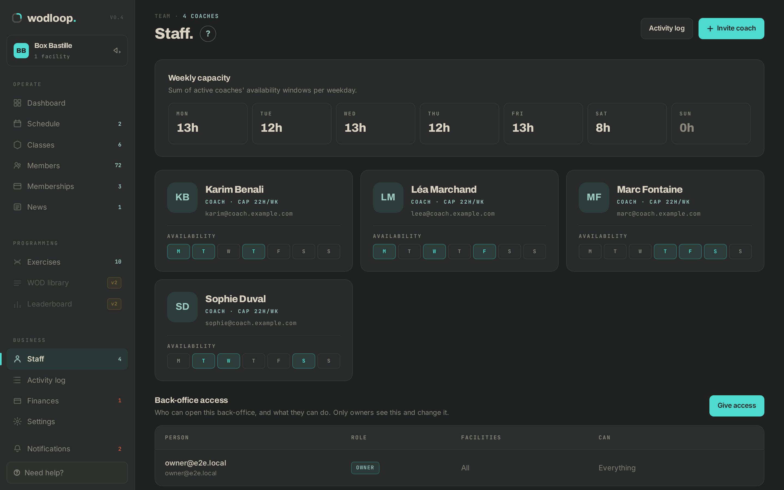Click the Activity log list icon in sidebar

(17, 380)
